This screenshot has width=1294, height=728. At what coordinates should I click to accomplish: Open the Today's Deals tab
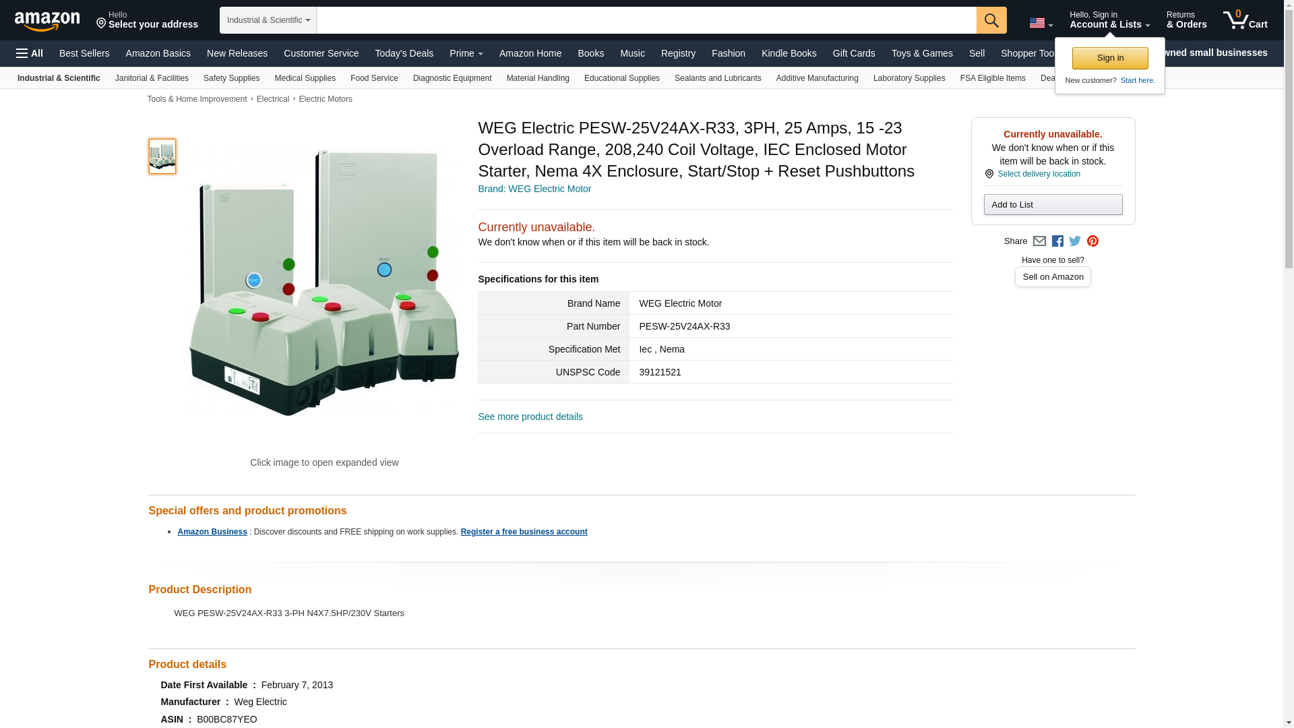(x=404, y=53)
